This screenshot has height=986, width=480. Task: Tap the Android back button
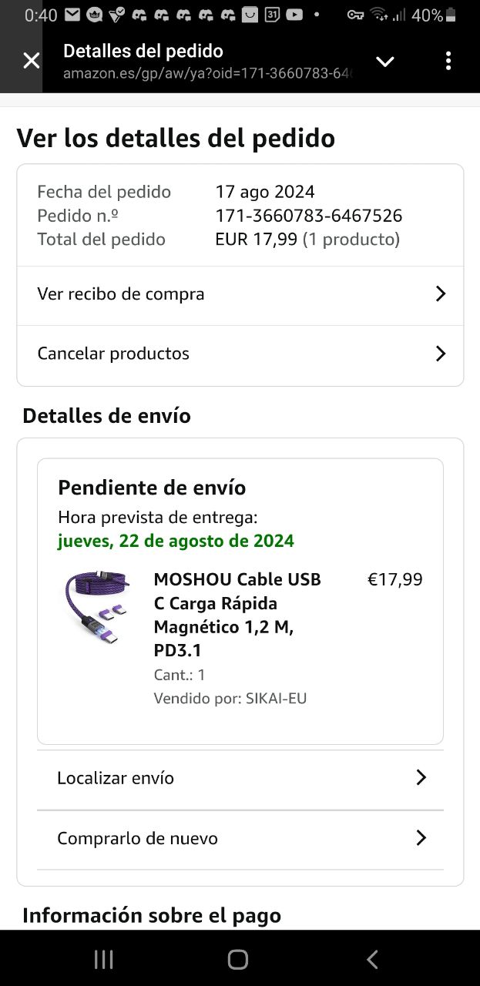pyautogui.click(x=373, y=959)
